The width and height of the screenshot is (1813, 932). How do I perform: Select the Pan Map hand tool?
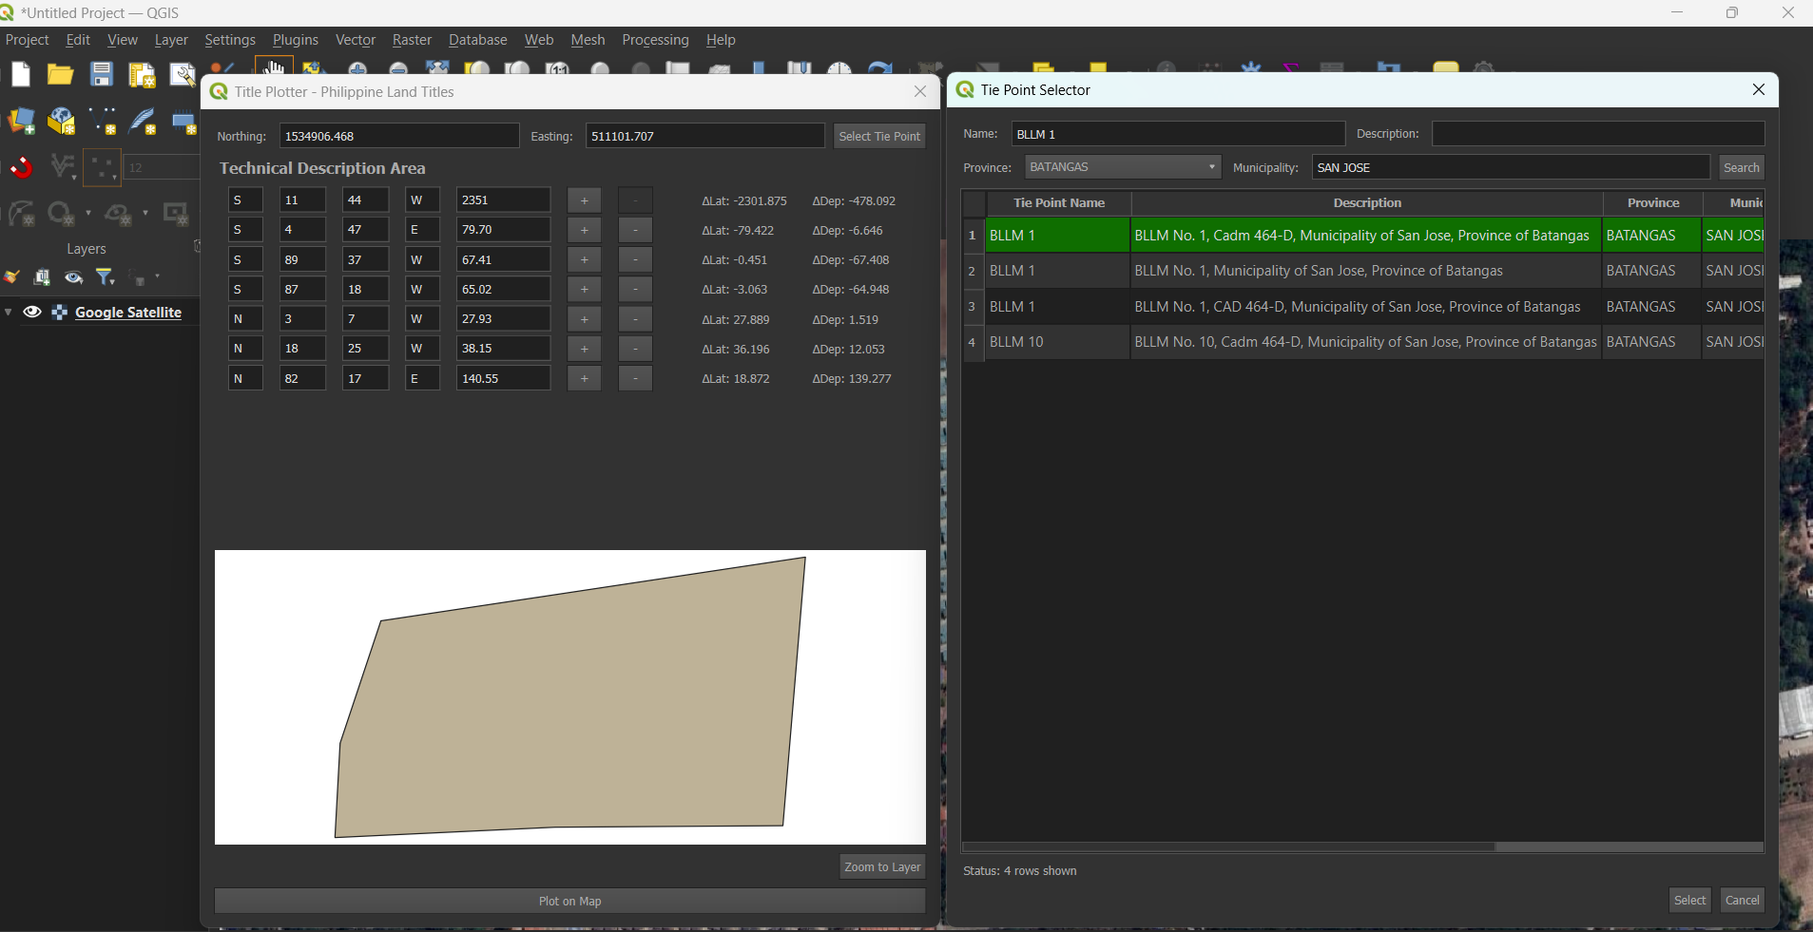274,68
